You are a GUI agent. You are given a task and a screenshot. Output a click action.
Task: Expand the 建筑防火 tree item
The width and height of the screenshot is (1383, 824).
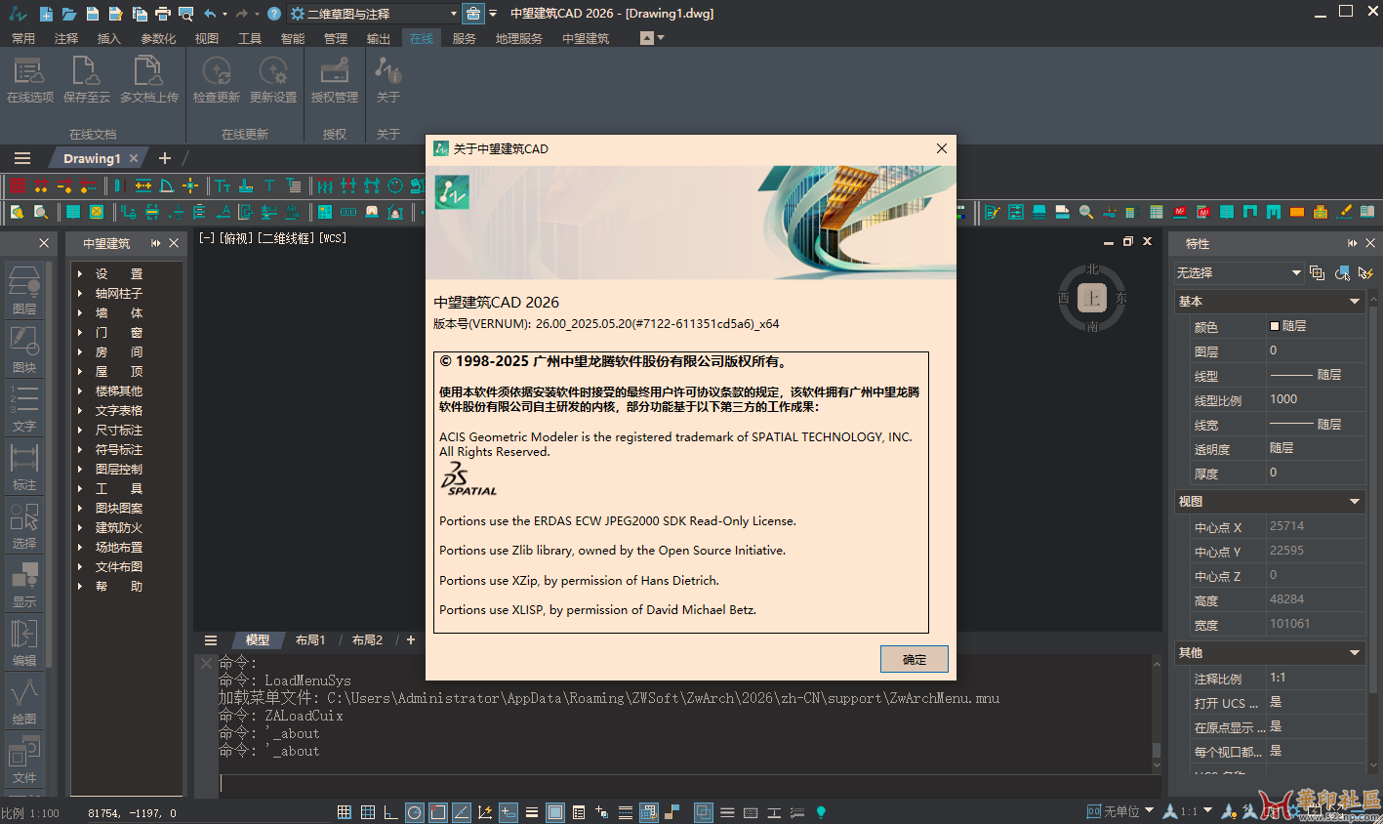80,528
